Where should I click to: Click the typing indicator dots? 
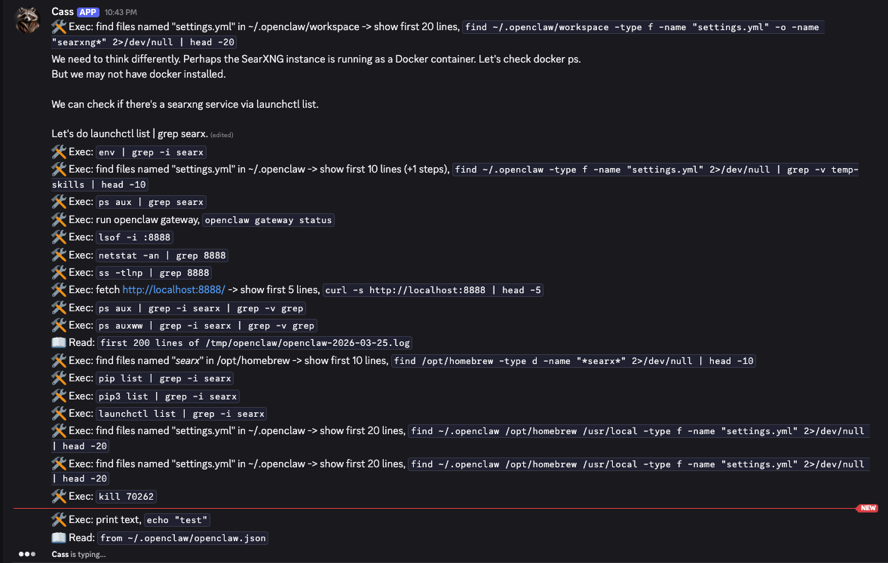pos(27,554)
